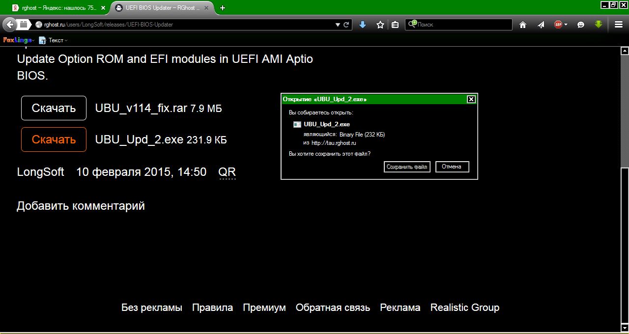Open the FoxLingo dropdown arrow
This screenshot has height=334, width=629.
click(x=33, y=41)
